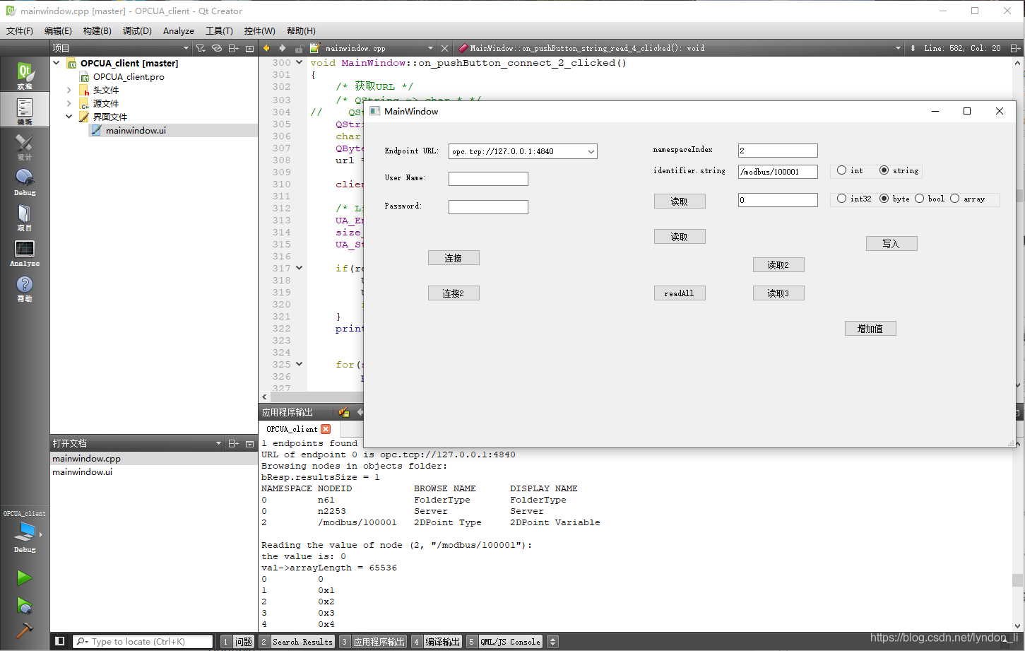Close the mainwindow.cpp document
This screenshot has width=1025, height=651.
coord(444,48)
